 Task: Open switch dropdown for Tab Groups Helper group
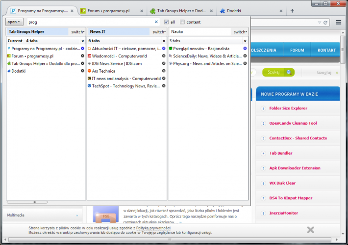pos(77,32)
